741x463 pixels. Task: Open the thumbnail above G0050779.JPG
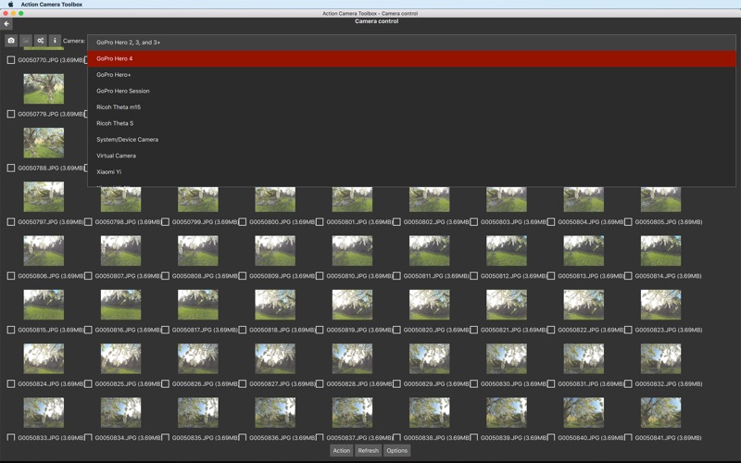pos(44,89)
